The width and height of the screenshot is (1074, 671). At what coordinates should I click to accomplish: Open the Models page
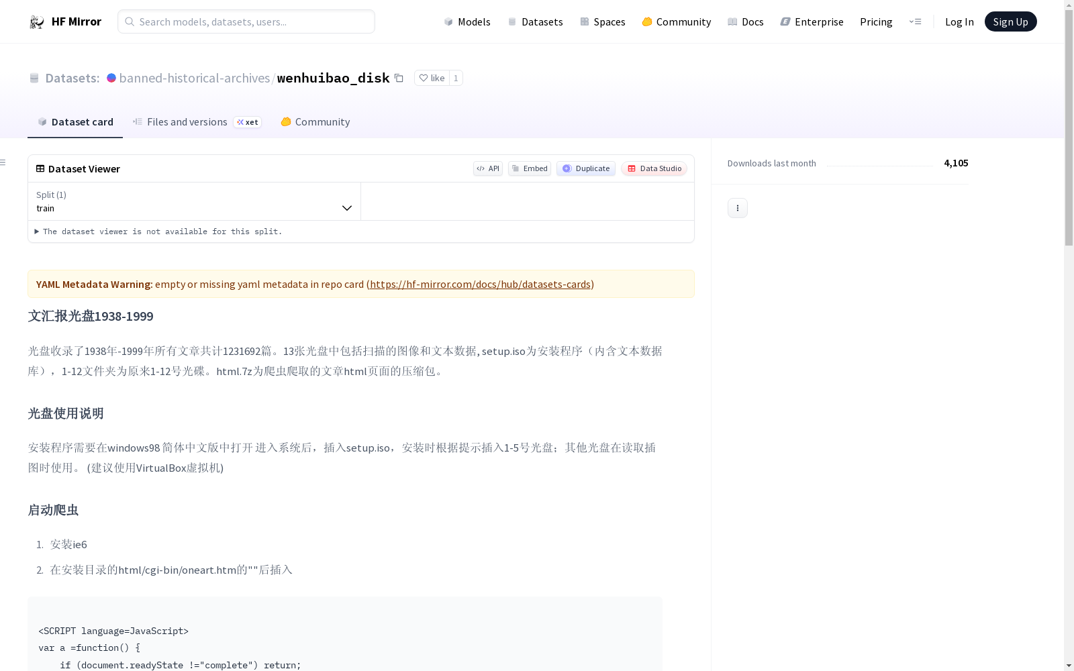[467, 21]
